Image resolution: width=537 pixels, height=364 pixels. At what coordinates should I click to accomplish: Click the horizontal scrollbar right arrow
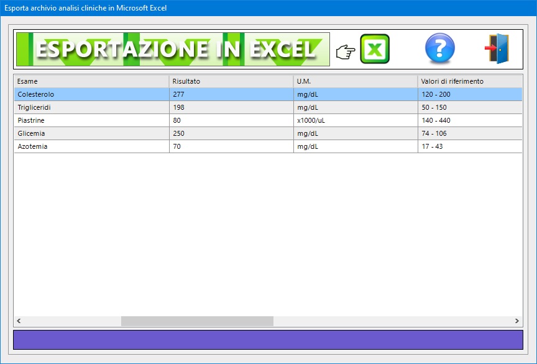pos(516,321)
